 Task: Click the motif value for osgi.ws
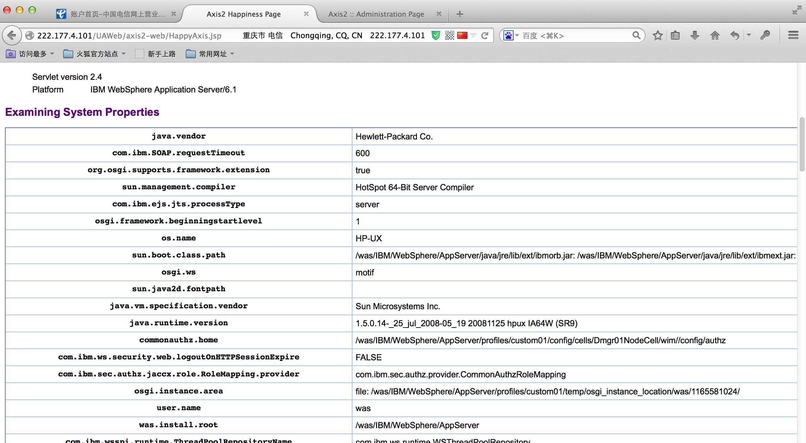tap(364, 272)
